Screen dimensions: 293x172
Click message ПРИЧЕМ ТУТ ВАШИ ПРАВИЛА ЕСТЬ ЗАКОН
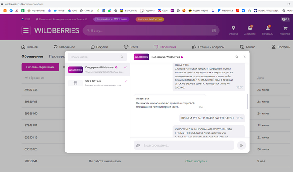tap(212, 118)
